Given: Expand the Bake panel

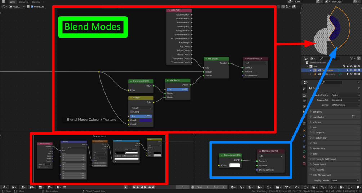Looking at the screenshot, I should tap(335, 154).
